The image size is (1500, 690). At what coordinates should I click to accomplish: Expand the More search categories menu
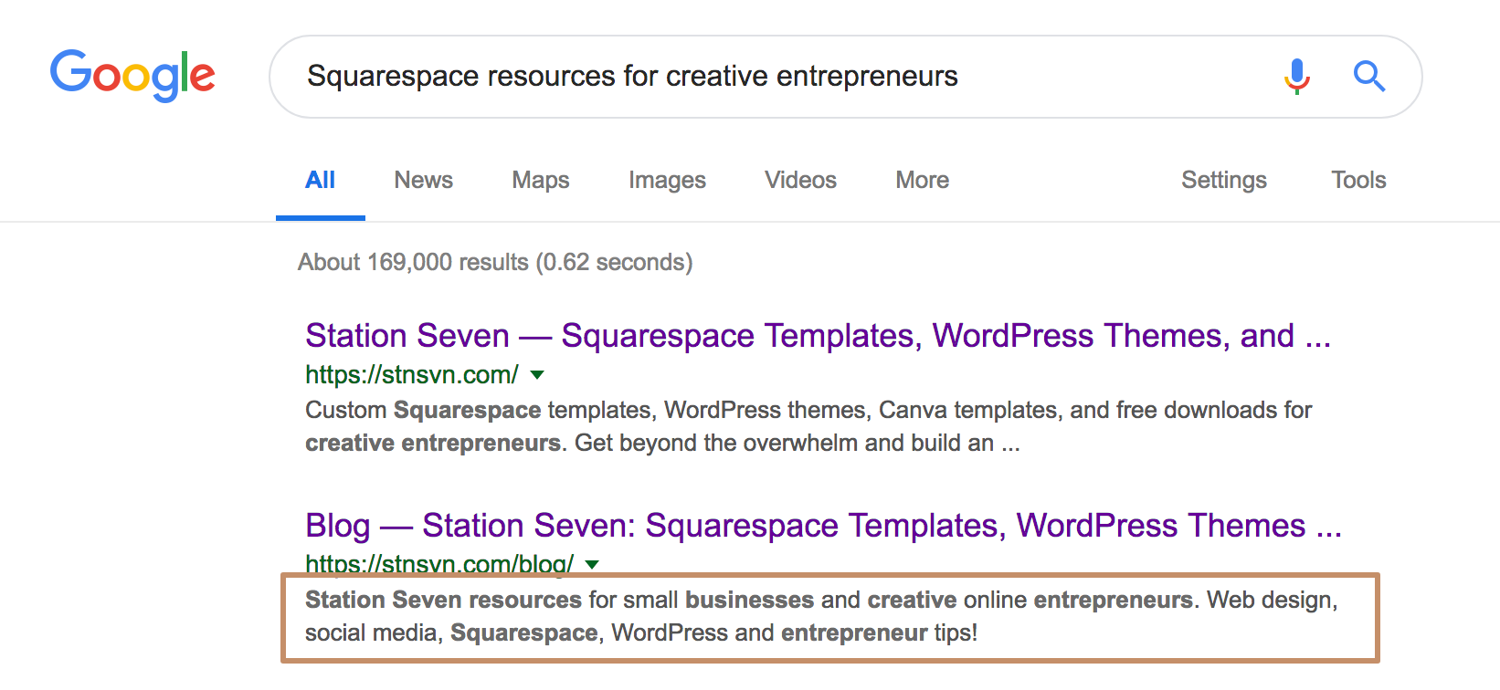(923, 180)
